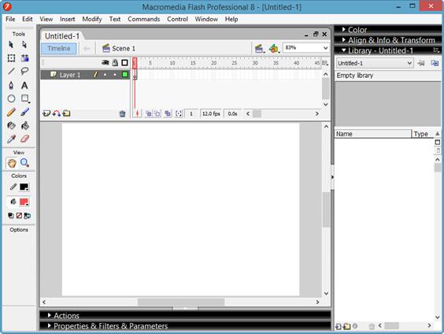Viewport: 444px width, 334px height.
Task: Toggle Layer 1 visibility dot
Action: 105,75
